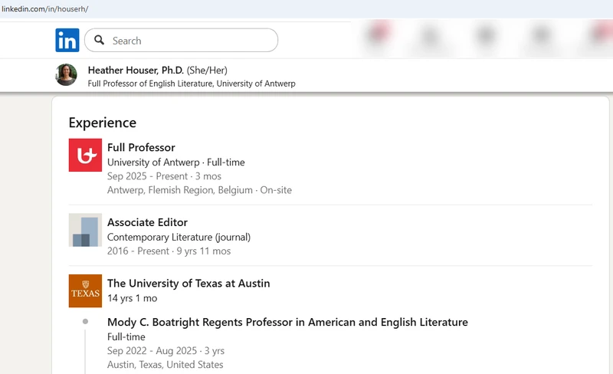Click the 2016 - Present · 9 yrs 11 mos text
Screen dimensions: 613x374
click(x=169, y=251)
